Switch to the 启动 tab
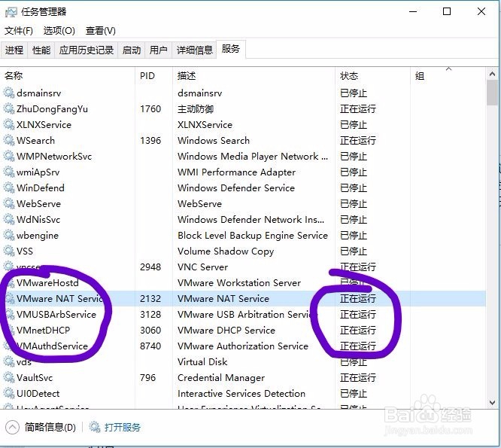Image resolution: width=501 pixels, height=448 pixels. coord(132,50)
